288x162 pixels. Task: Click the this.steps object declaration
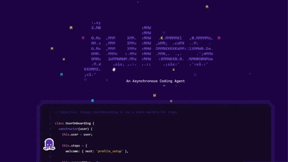tap(75, 146)
